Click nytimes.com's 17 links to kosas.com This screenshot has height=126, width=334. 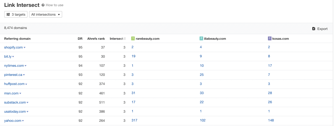click(x=270, y=65)
